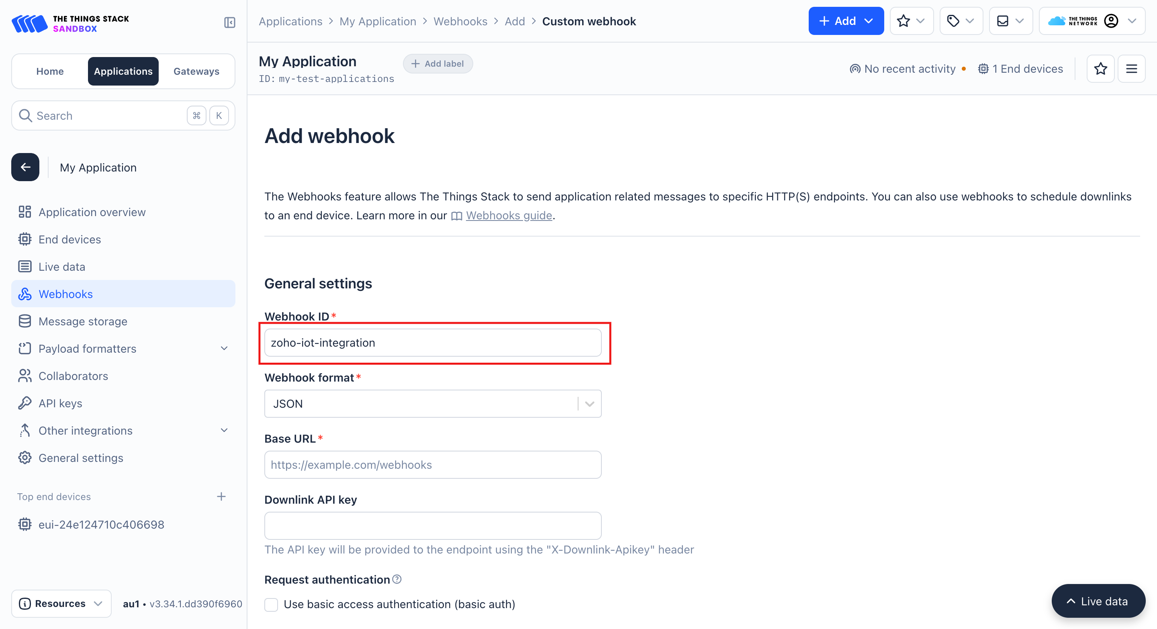Open the eui-24e124710c406698 end device
The height and width of the screenshot is (629, 1157).
click(x=101, y=525)
